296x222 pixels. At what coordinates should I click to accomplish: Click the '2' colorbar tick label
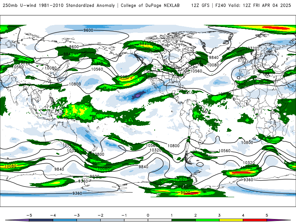196,215
